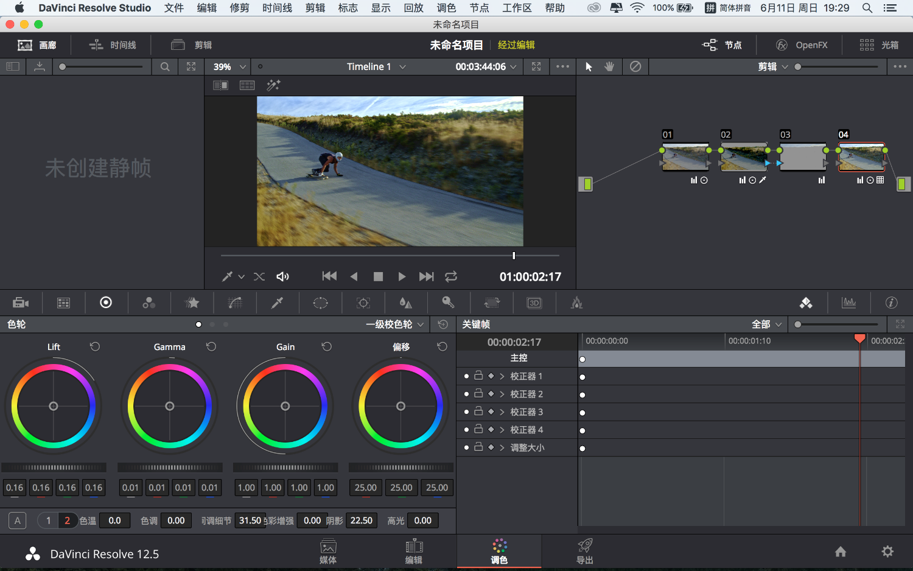Click the grab still download icon in gallery
The width and height of the screenshot is (913, 571).
click(40, 66)
